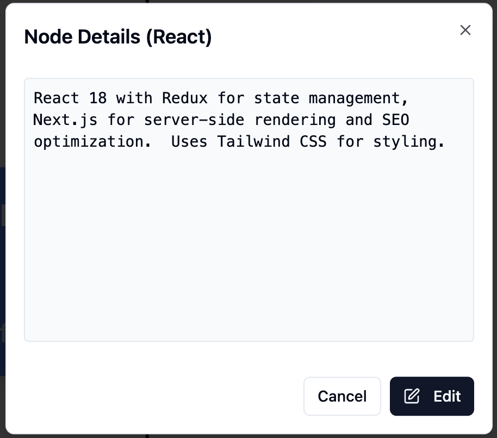Place cursor on the word "Redux"
Viewport: 497px width, 438px height.
coord(184,98)
